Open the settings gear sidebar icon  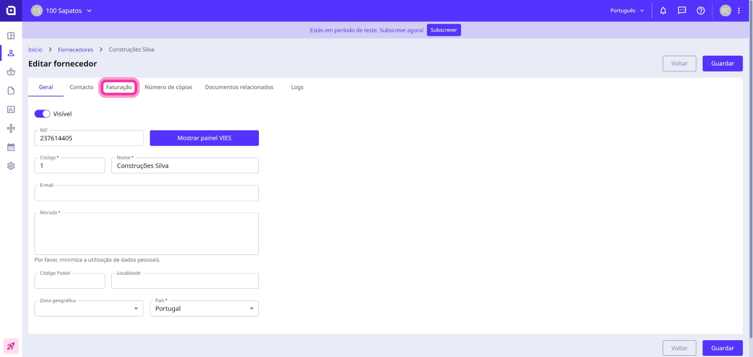[x=11, y=166]
